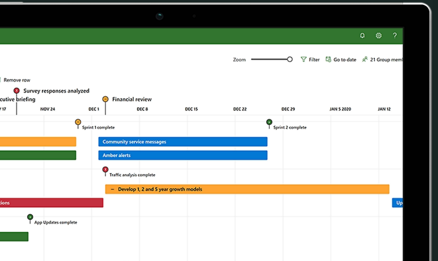The width and height of the screenshot is (438, 261).
Task: Click the partially visible 'cutive briefing' label
Action: click(18, 99)
